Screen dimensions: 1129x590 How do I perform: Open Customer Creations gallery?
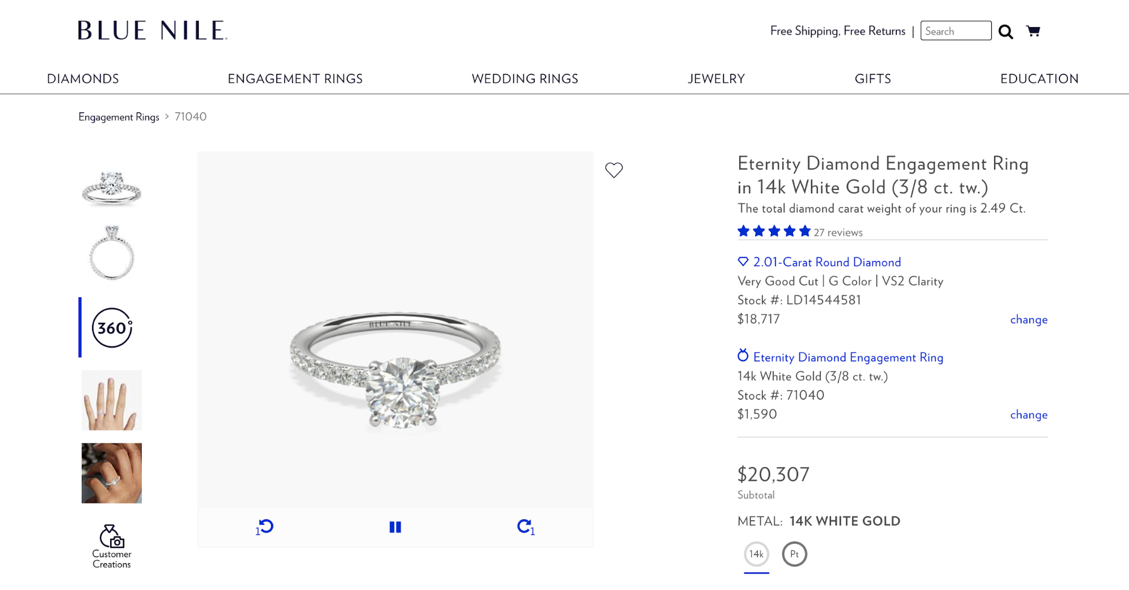pos(112,546)
